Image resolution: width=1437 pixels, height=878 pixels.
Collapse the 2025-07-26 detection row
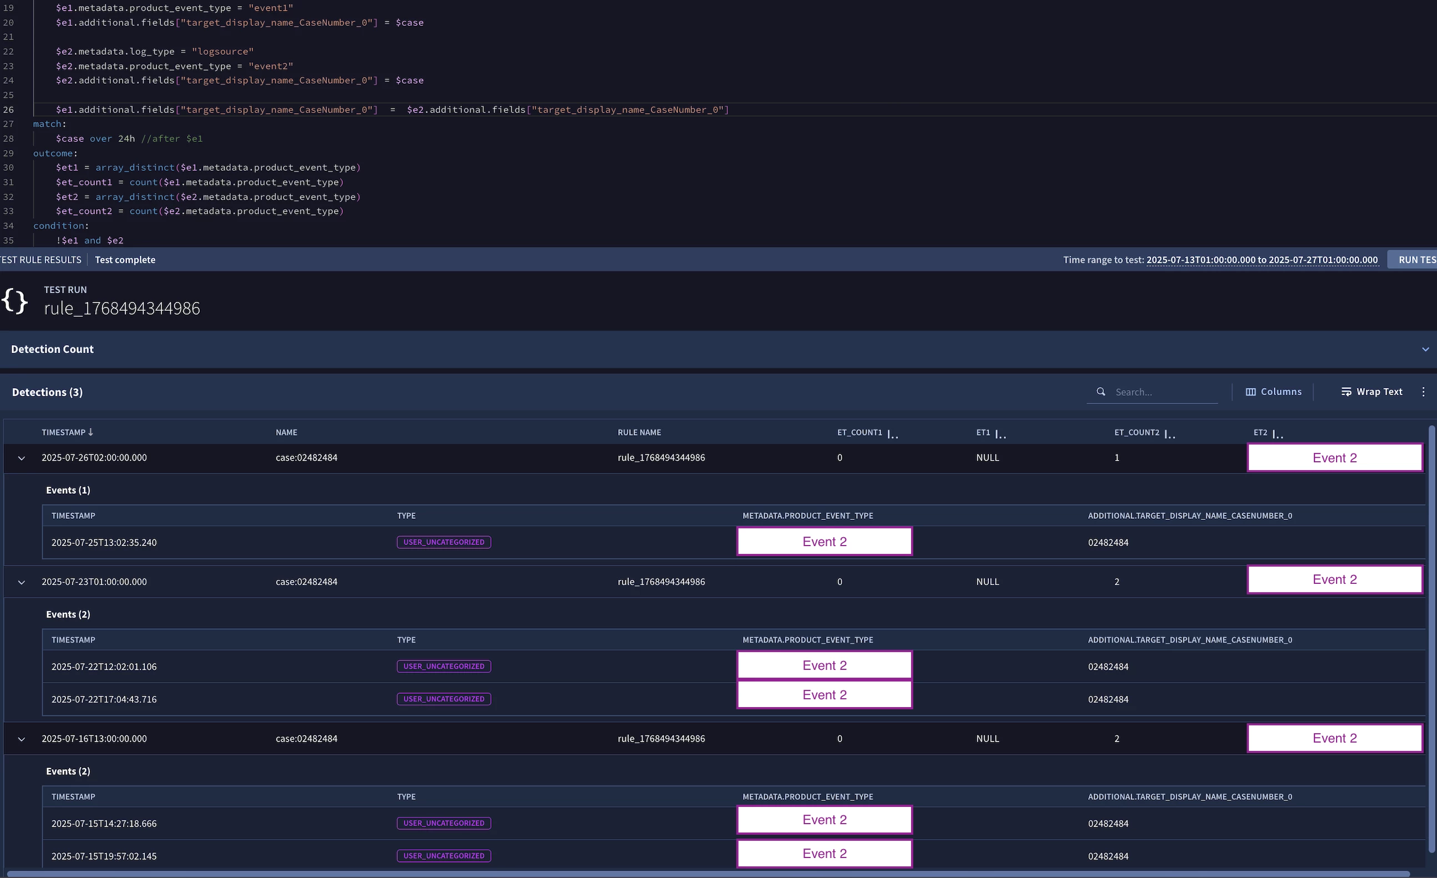click(x=22, y=458)
